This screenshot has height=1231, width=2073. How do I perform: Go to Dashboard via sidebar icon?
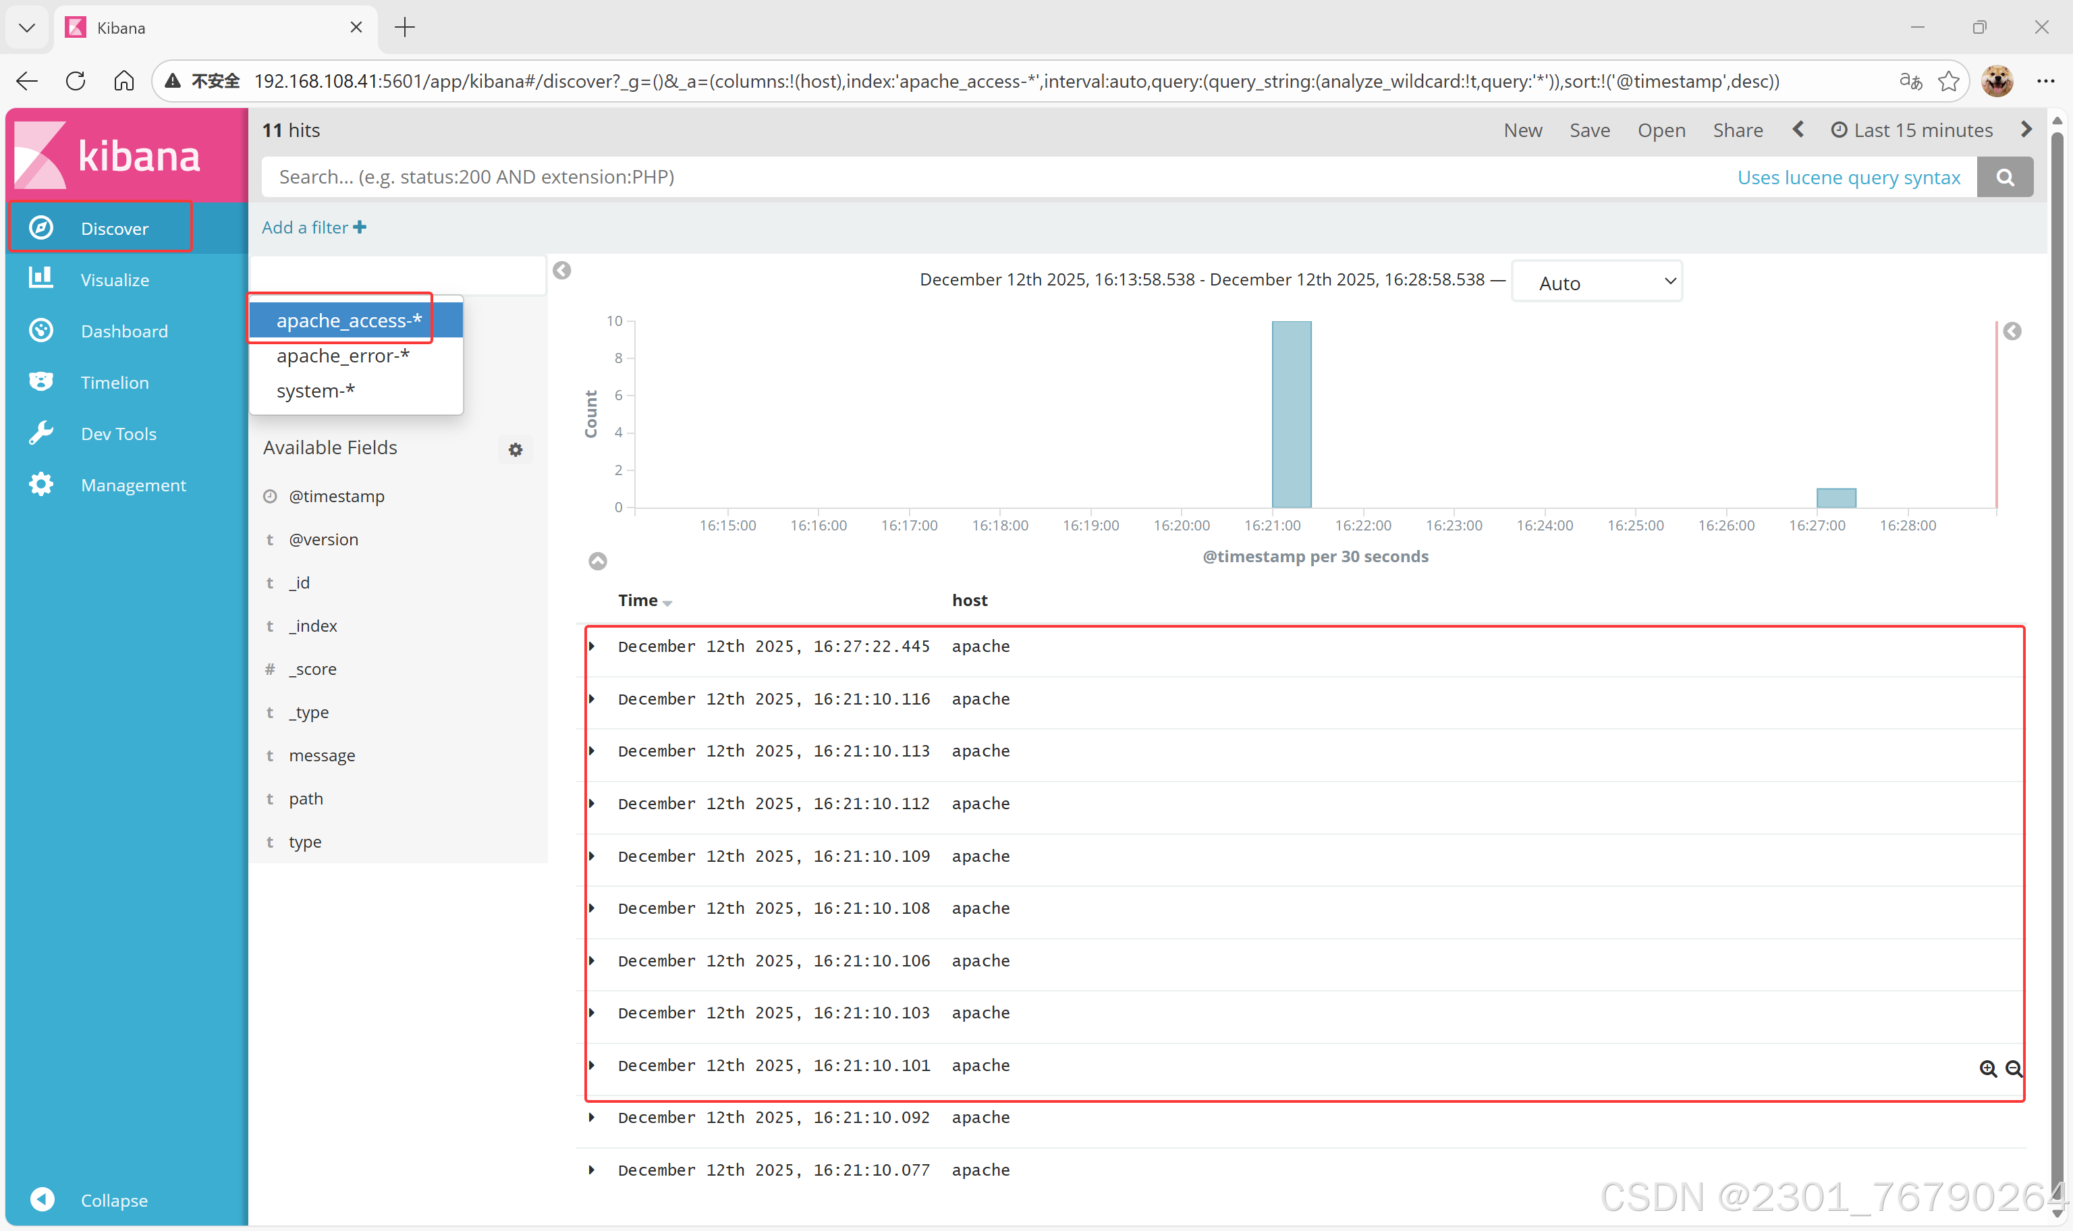point(40,330)
